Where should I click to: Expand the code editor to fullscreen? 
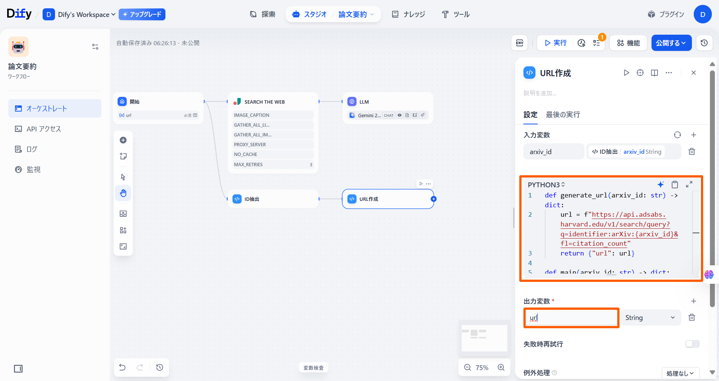689,184
